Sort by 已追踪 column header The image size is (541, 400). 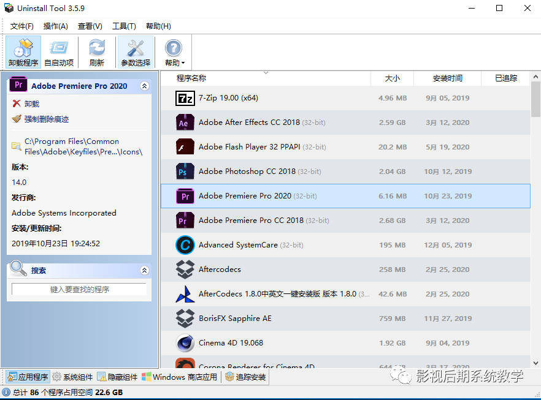tap(506, 78)
